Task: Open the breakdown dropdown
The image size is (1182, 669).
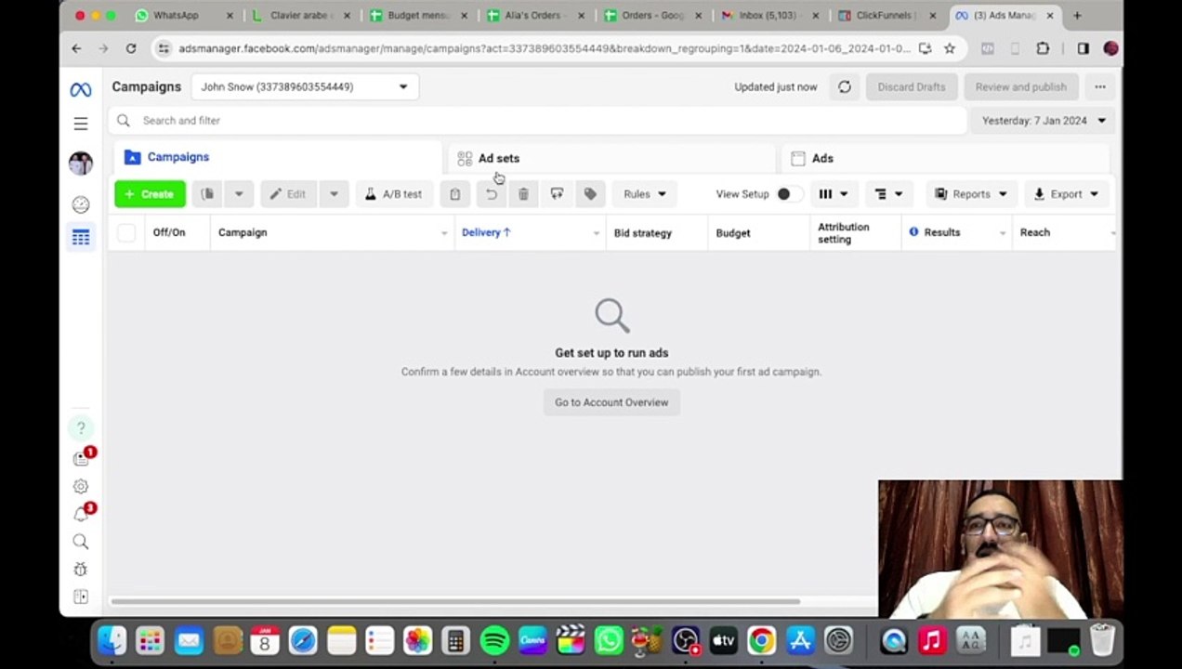Action: pos(888,194)
